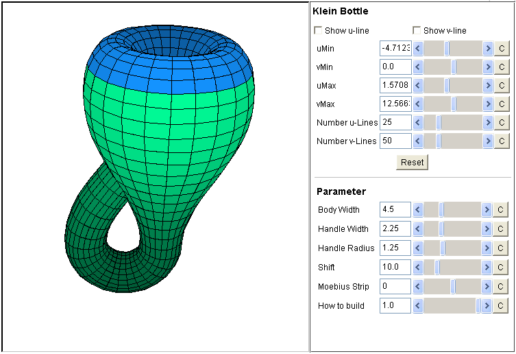Image resolution: width=516 pixels, height=354 pixels.
Task: Click the vMax left arrow button
Action: tap(418, 104)
